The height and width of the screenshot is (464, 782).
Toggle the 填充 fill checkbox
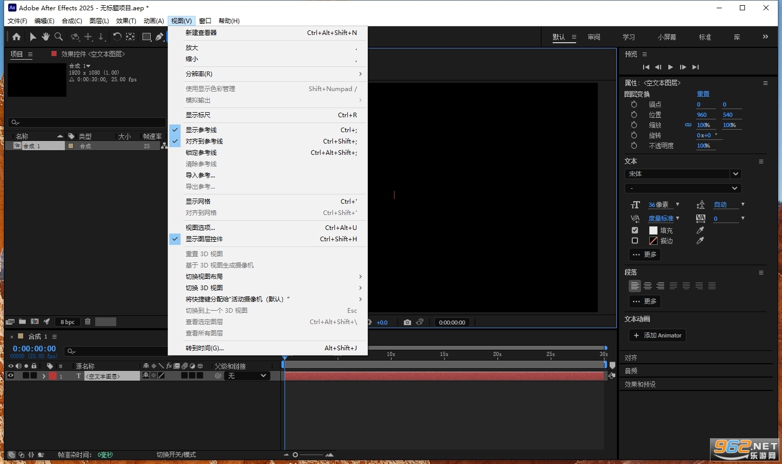tap(635, 230)
